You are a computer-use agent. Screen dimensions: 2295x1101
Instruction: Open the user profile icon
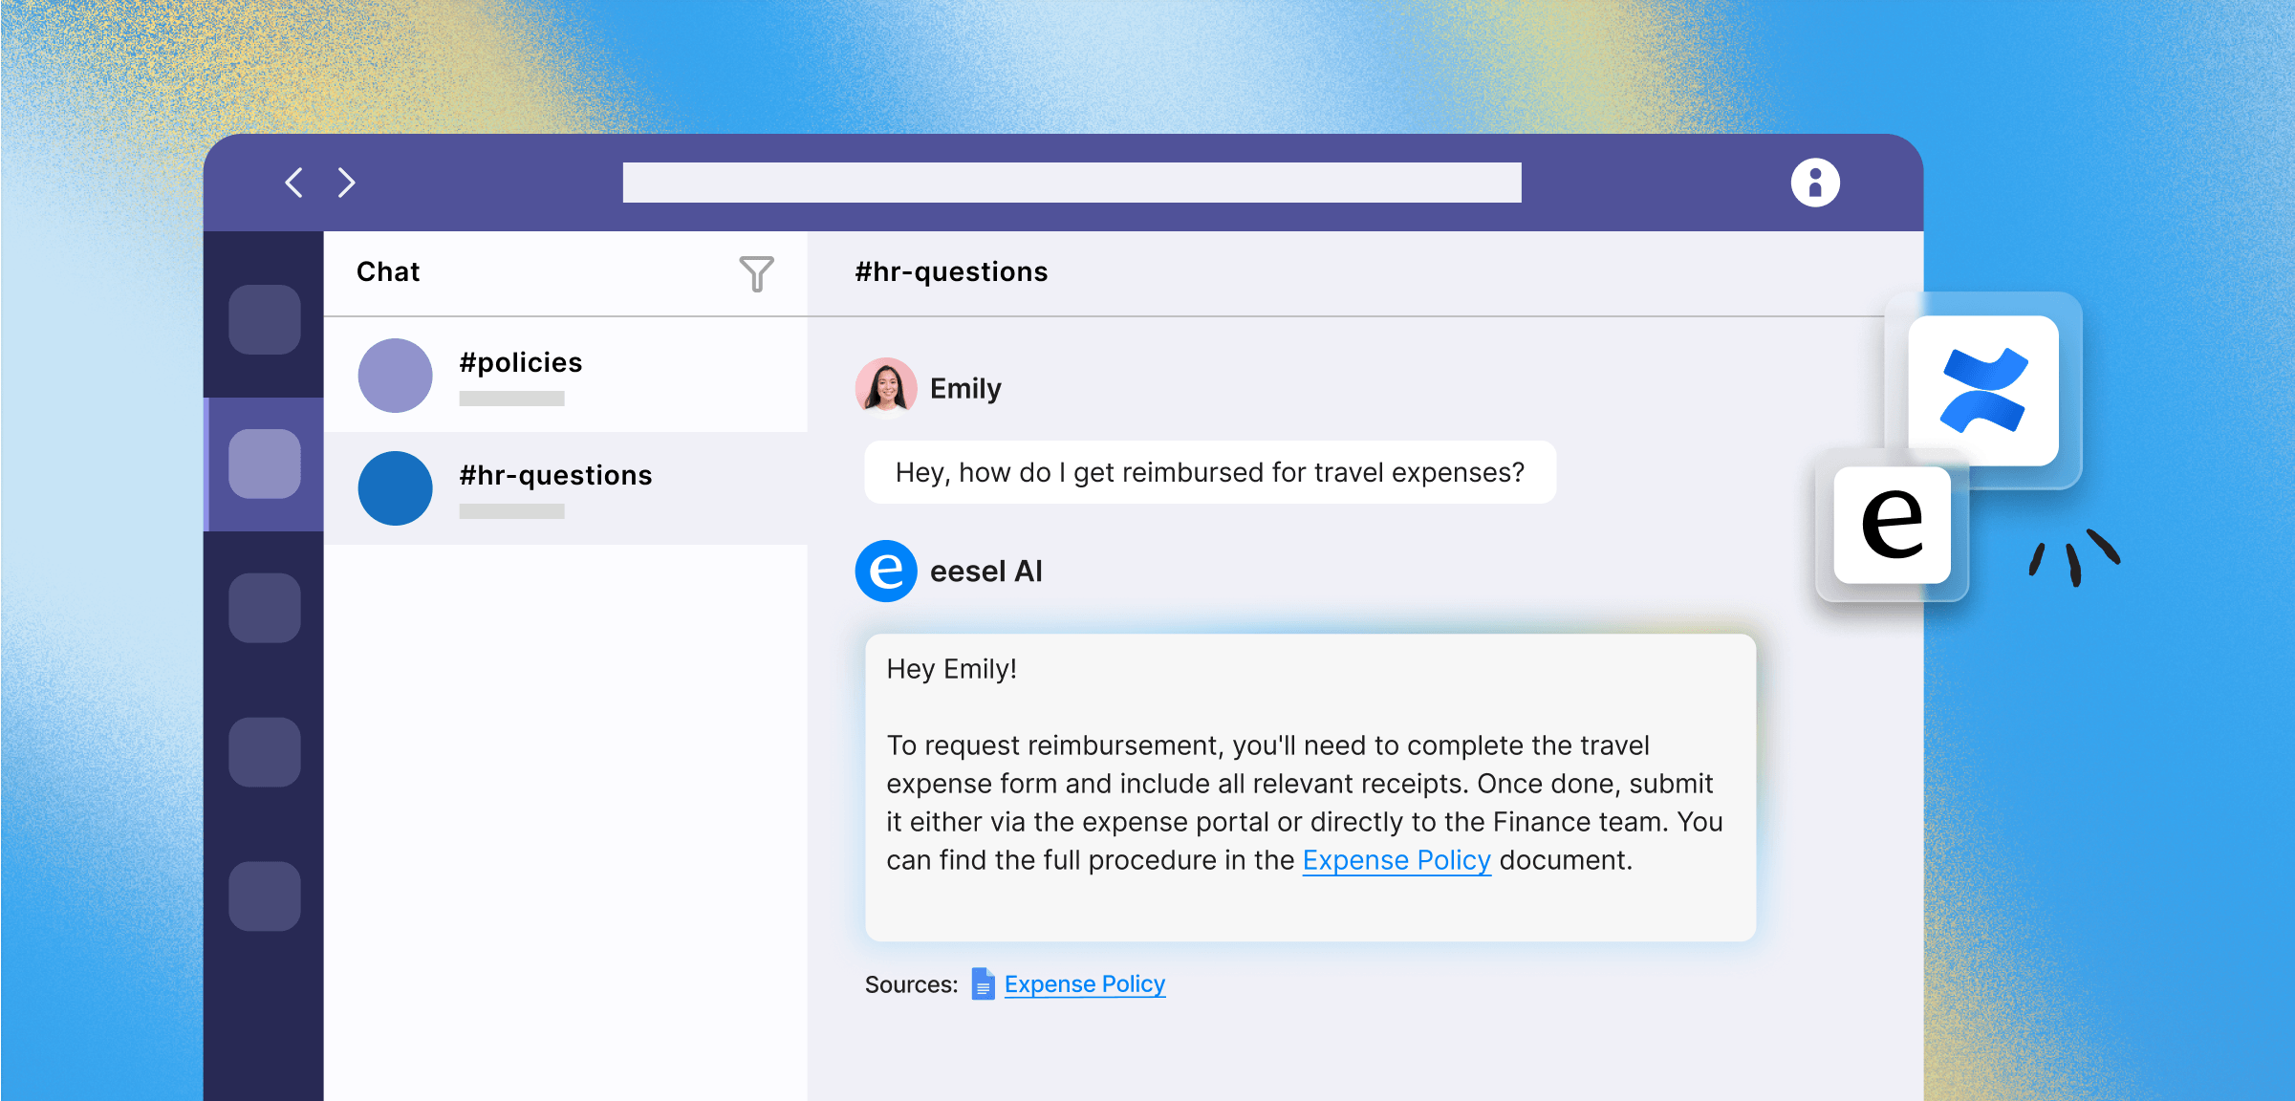[x=1814, y=183]
